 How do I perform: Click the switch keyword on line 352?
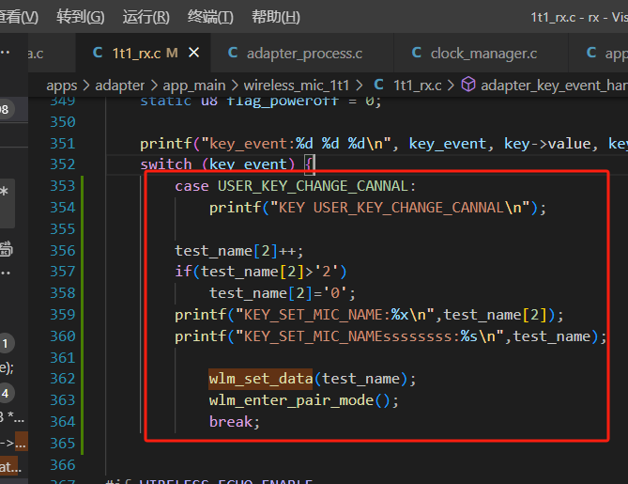[166, 164]
